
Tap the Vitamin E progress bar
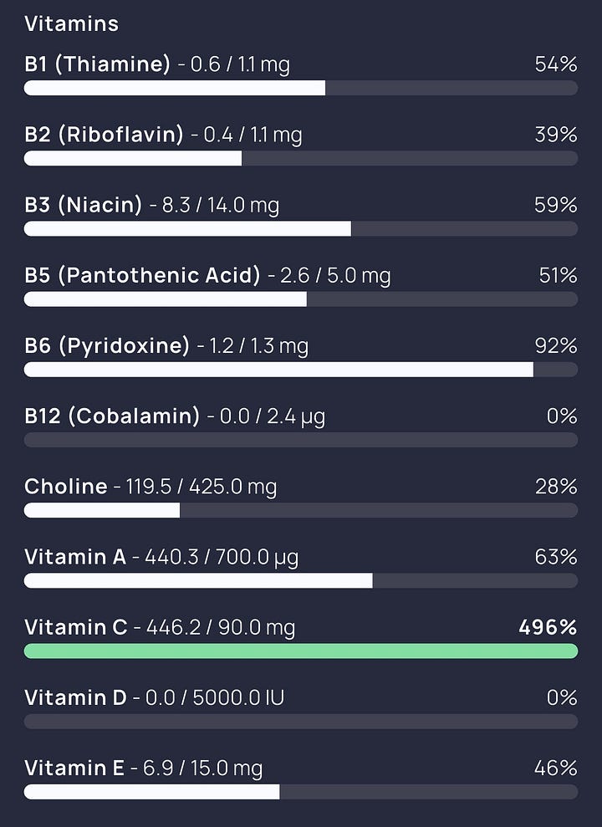coord(301,792)
